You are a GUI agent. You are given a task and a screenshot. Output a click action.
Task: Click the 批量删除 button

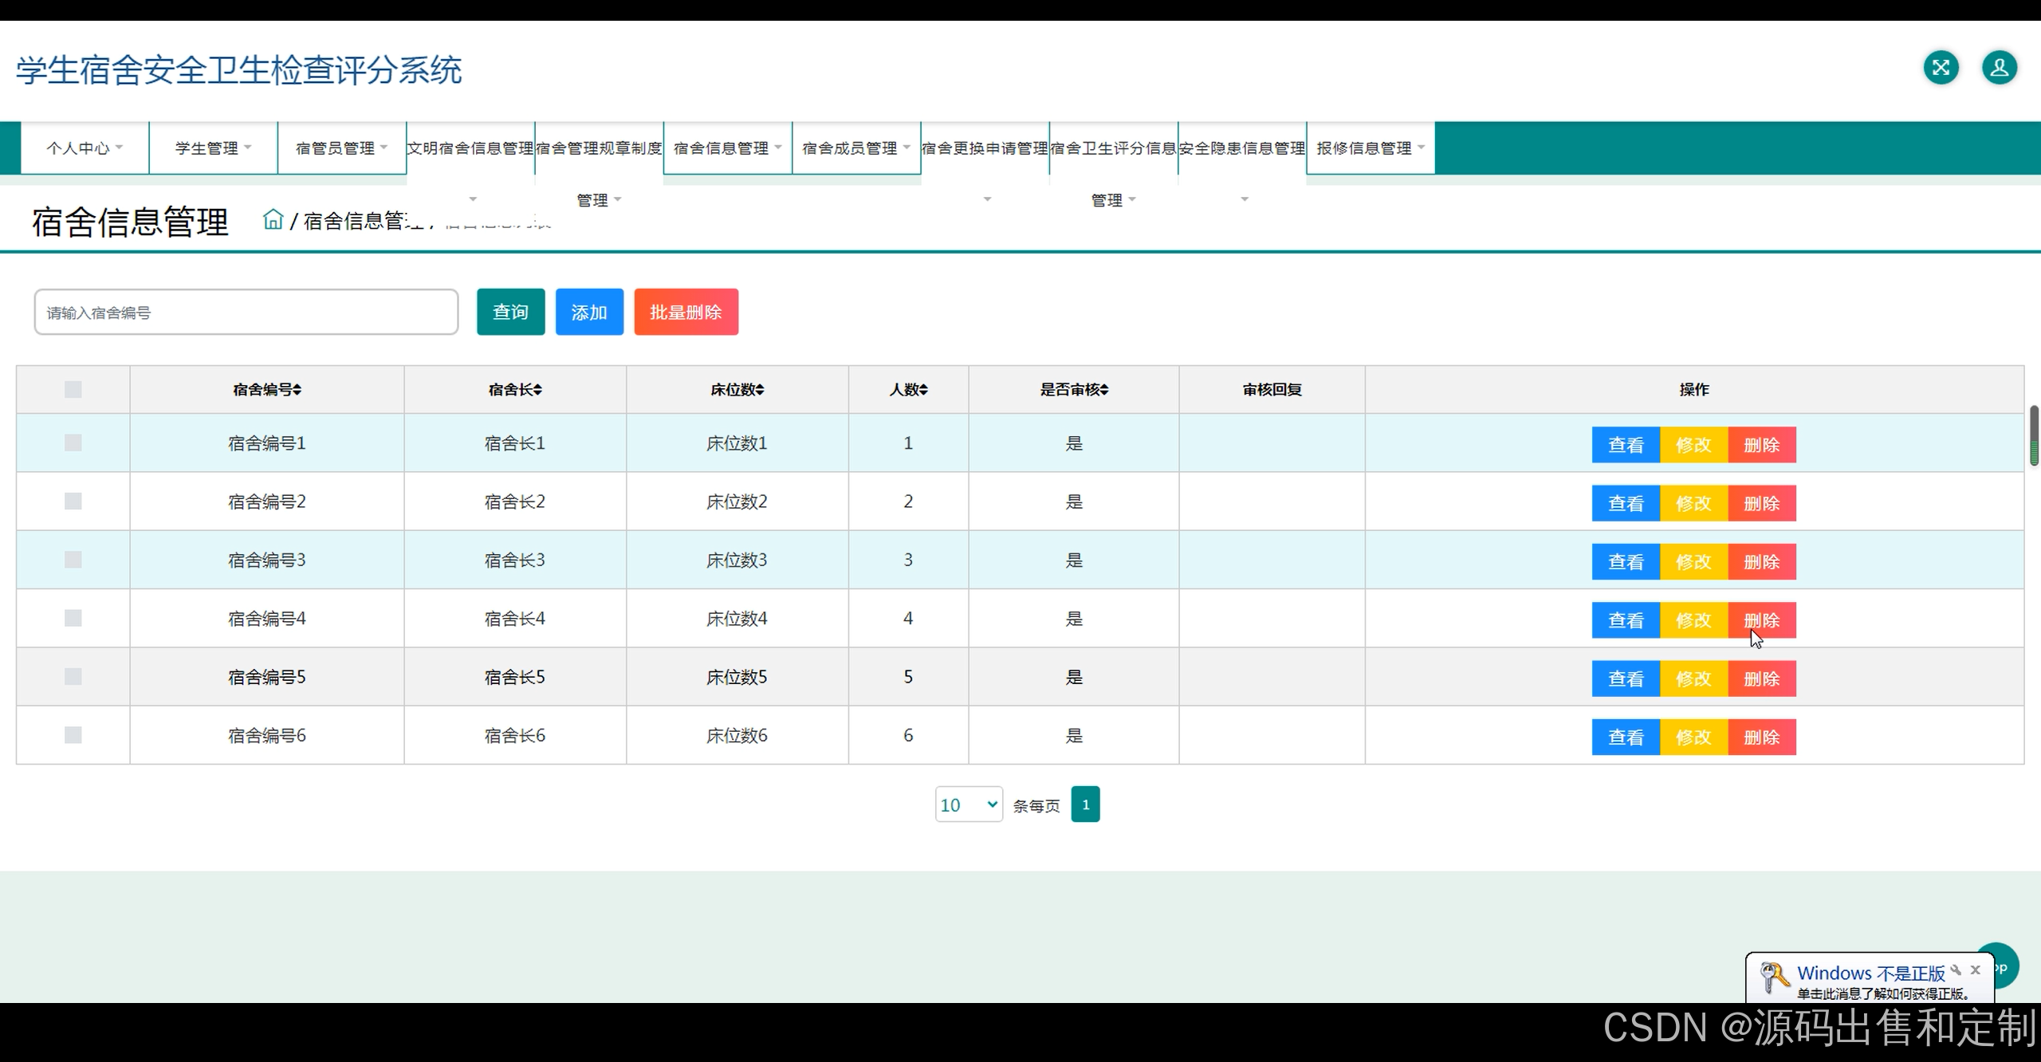pyautogui.click(x=686, y=312)
